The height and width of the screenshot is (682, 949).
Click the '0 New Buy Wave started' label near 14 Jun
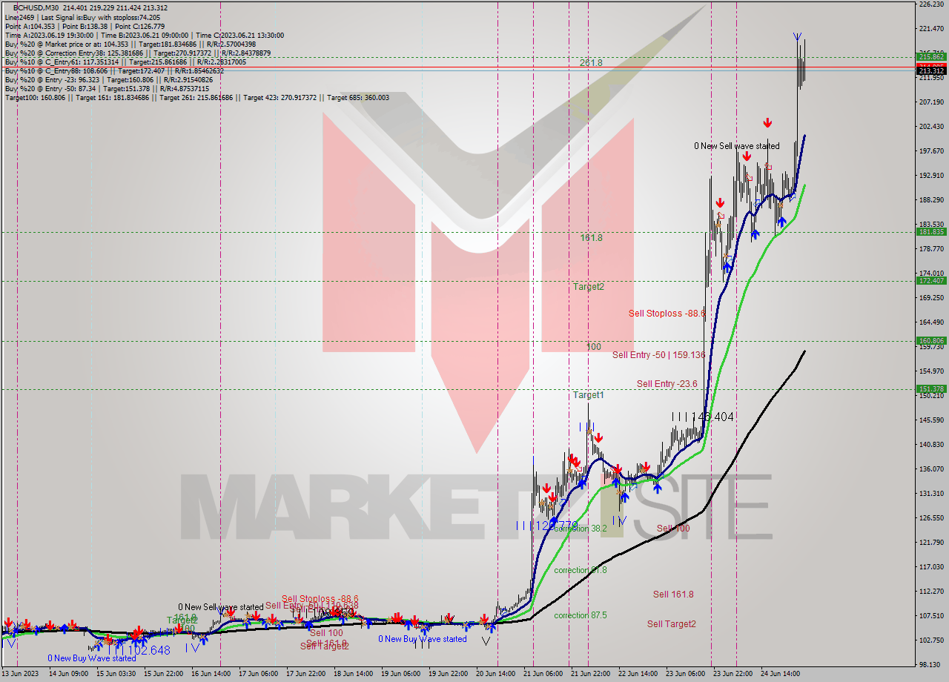[92, 658]
